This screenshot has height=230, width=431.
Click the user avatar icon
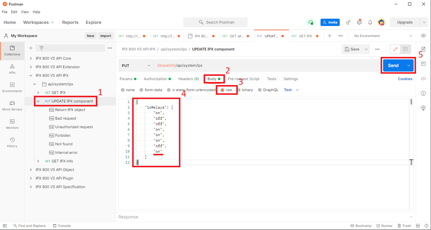click(x=381, y=22)
